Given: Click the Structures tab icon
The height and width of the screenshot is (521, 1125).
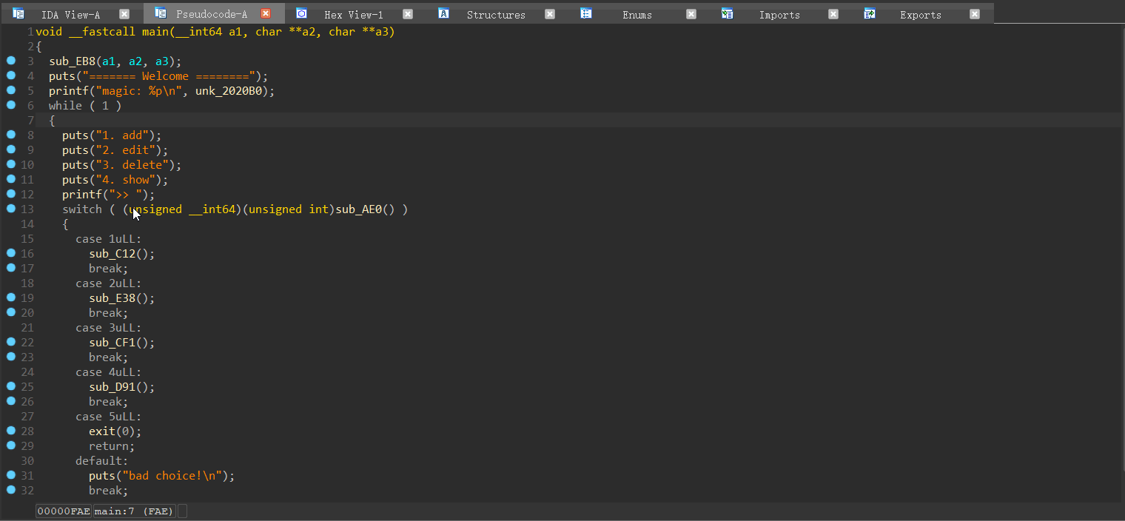Looking at the screenshot, I should [443, 13].
